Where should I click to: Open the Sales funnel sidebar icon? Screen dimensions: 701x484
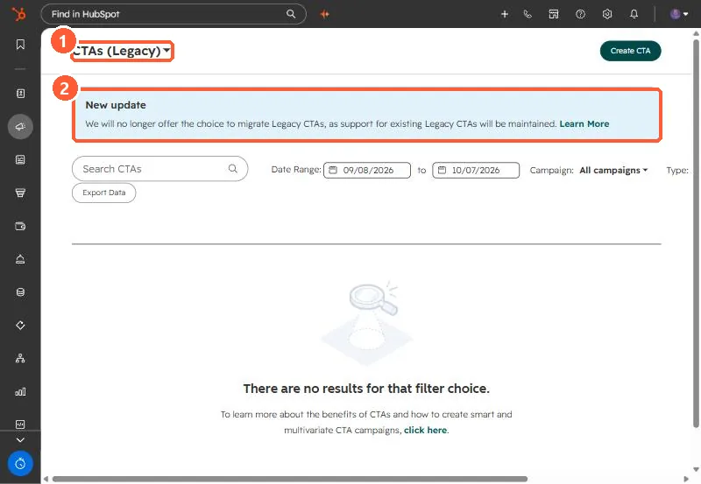(x=20, y=193)
